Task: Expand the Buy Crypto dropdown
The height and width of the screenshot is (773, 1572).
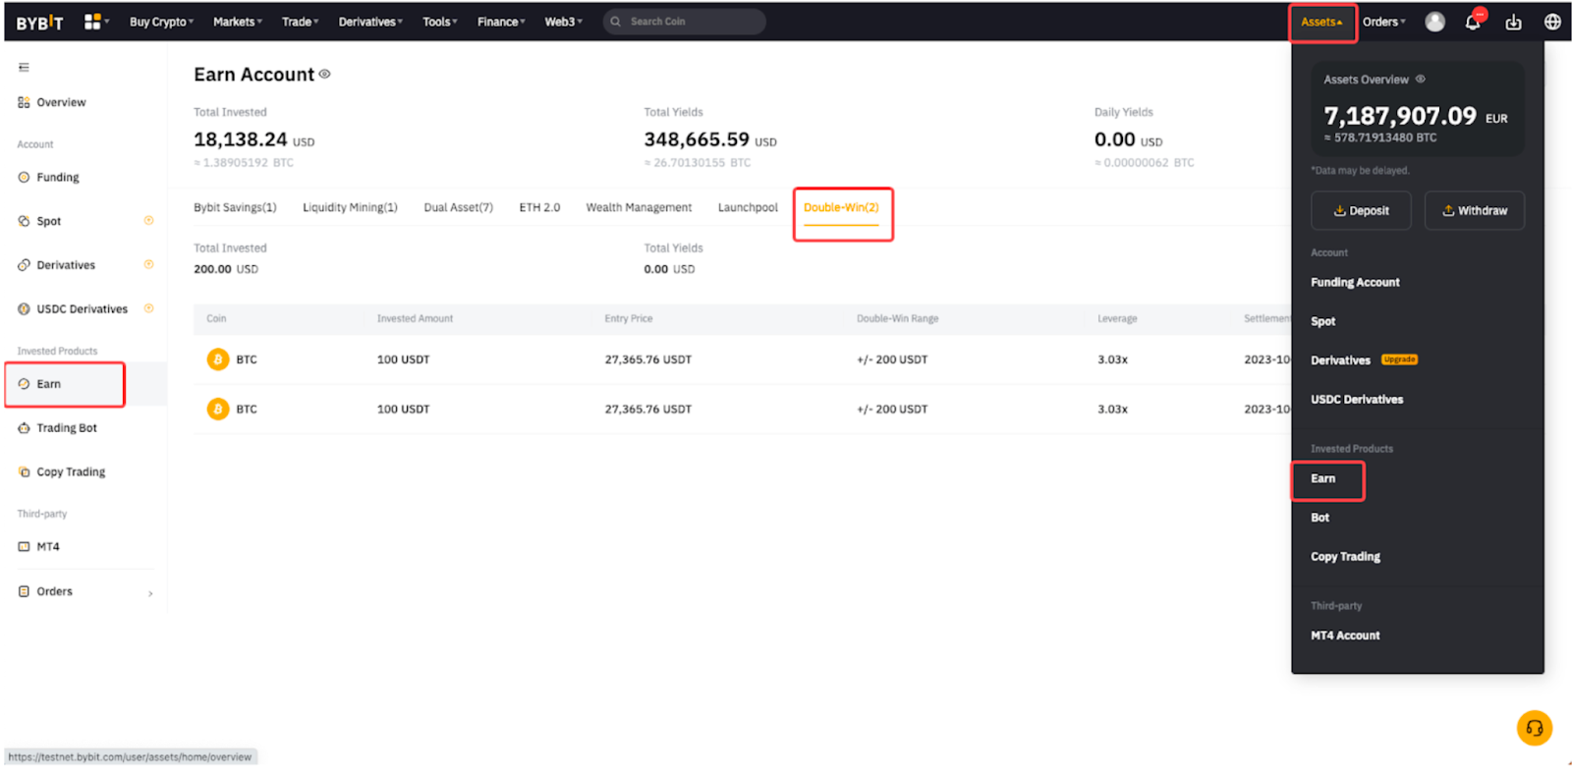Action: click(x=161, y=22)
